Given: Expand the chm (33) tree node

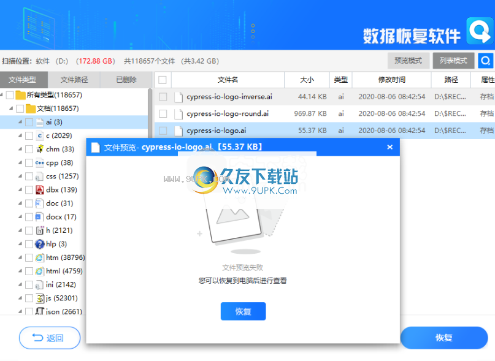Looking at the screenshot, I should click(20, 149).
